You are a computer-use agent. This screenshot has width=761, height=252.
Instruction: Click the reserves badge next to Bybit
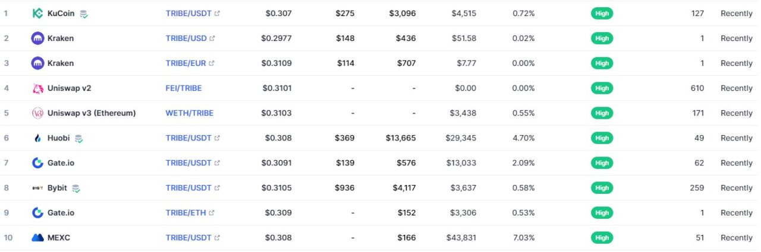[x=76, y=188]
